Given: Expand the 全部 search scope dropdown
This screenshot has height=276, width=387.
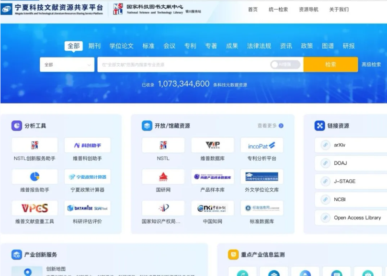Looking at the screenshot, I should pos(67,65).
